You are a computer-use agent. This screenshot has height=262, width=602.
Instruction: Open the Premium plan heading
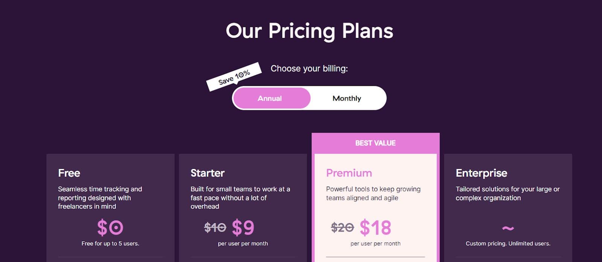349,173
